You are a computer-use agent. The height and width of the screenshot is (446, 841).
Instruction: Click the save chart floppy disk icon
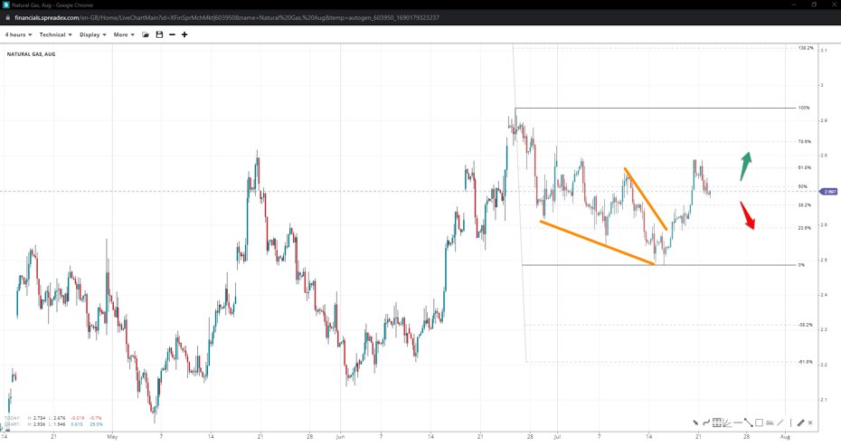click(159, 34)
